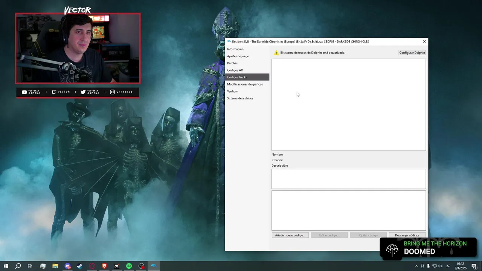Image resolution: width=482 pixels, height=271 pixels.
Task: Go to the Verificar tab
Action: (x=247, y=91)
